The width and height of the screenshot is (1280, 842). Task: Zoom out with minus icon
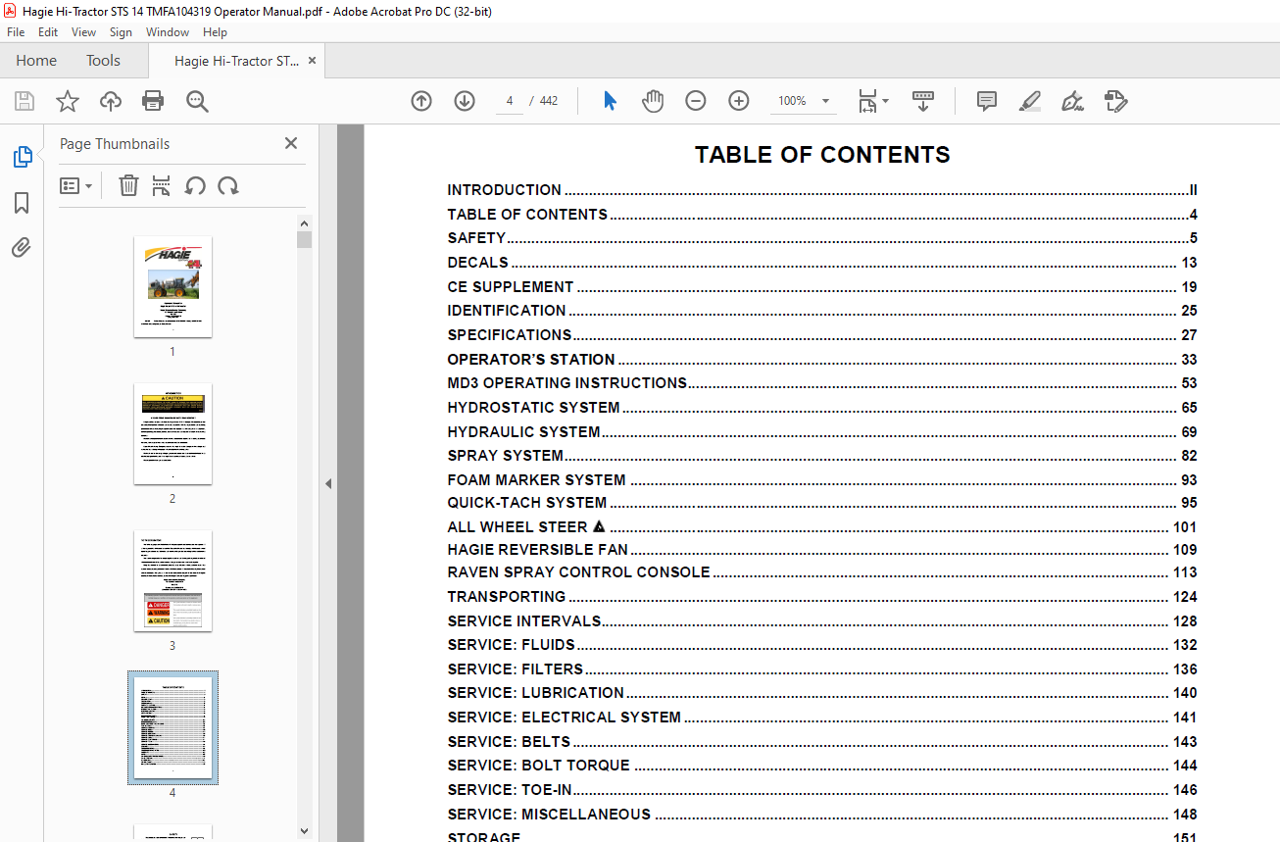(x=696, y=101)
